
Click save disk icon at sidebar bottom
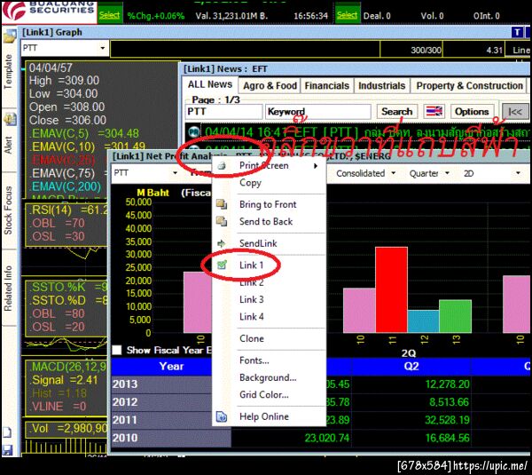coord(7,449)
